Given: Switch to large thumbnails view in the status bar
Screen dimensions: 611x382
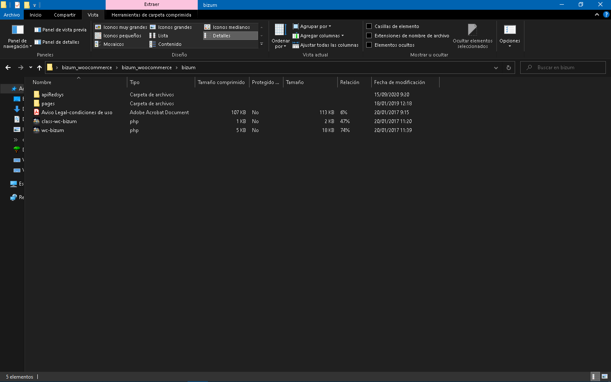Looking at the screenshot, I should pos(605,376).
